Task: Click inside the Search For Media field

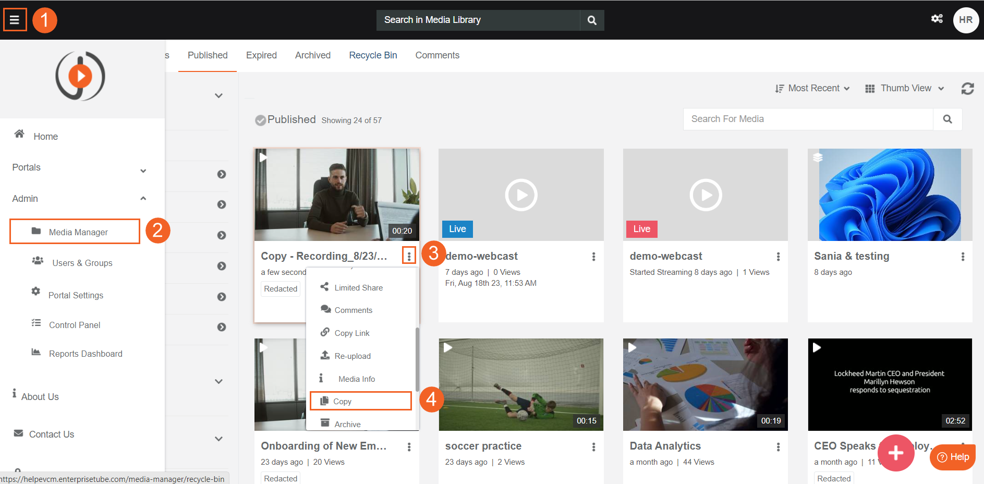Action: click(x=807, y=119)
